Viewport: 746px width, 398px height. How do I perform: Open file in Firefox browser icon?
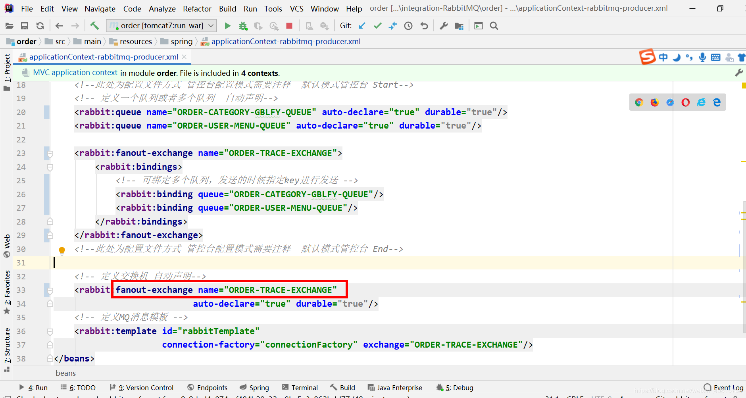(x=654, y=102)
